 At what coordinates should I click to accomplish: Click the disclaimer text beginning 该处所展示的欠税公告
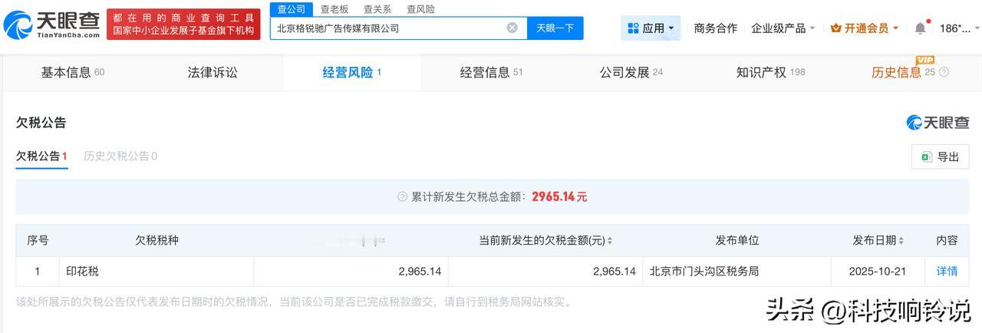click(x=293, y=302)
